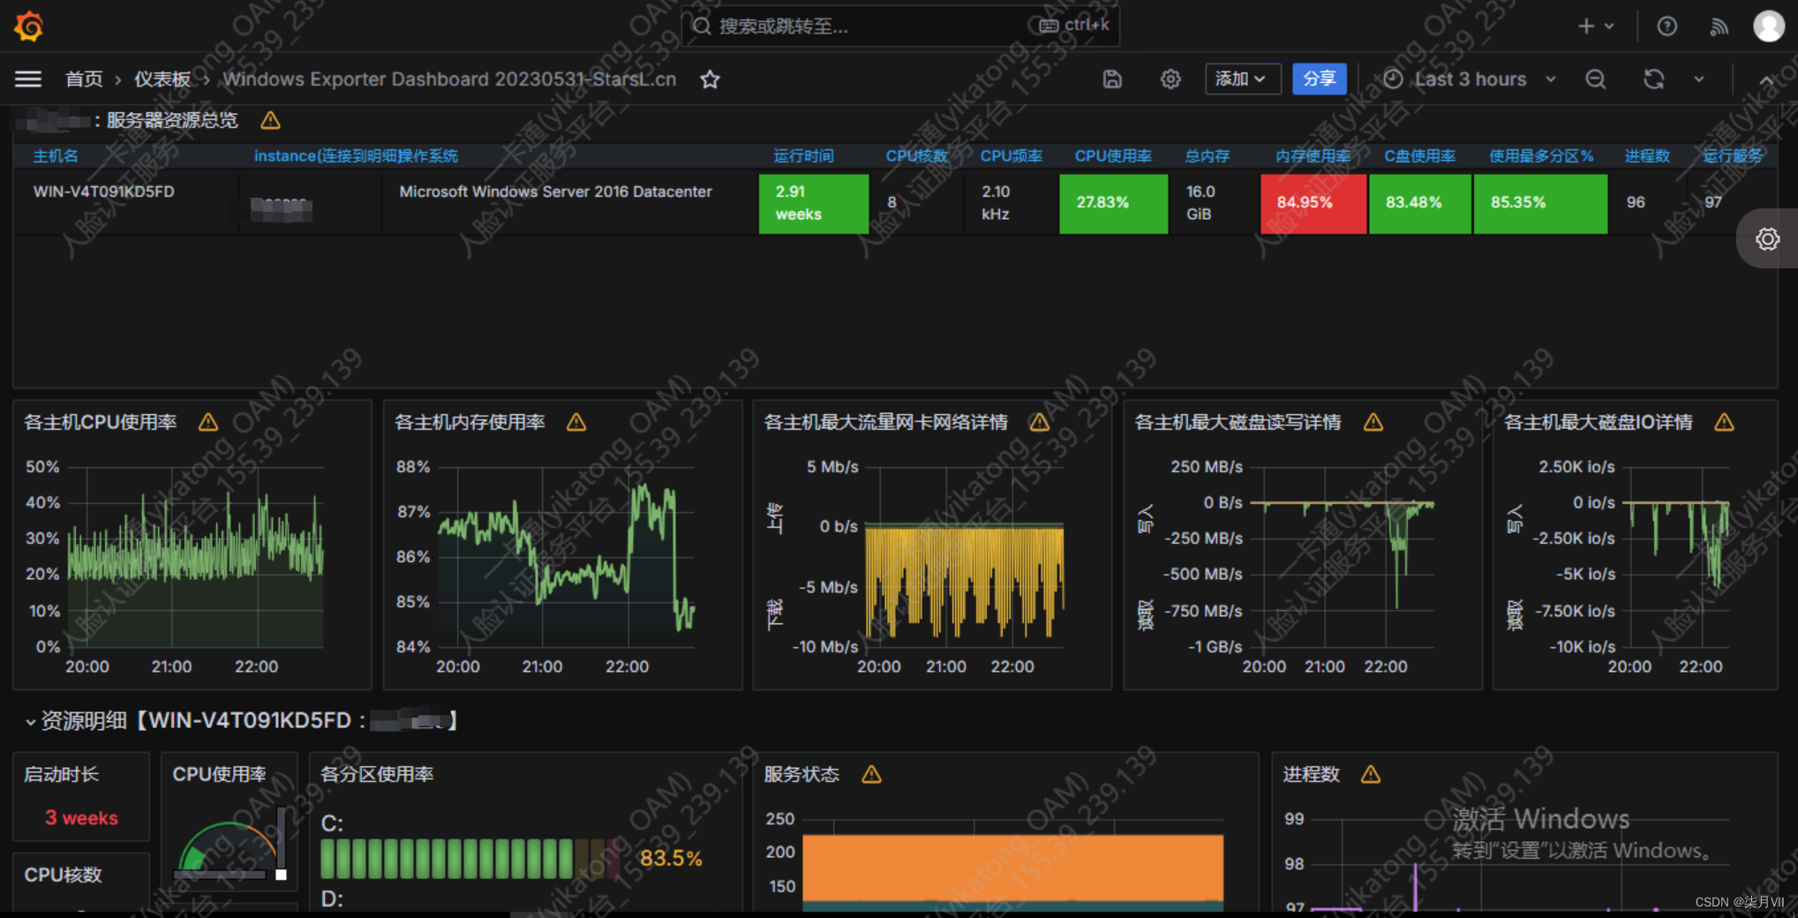1798x918 pixels.
Task: Sort table by 内存使用率 column
Action: coord(1313,156)
